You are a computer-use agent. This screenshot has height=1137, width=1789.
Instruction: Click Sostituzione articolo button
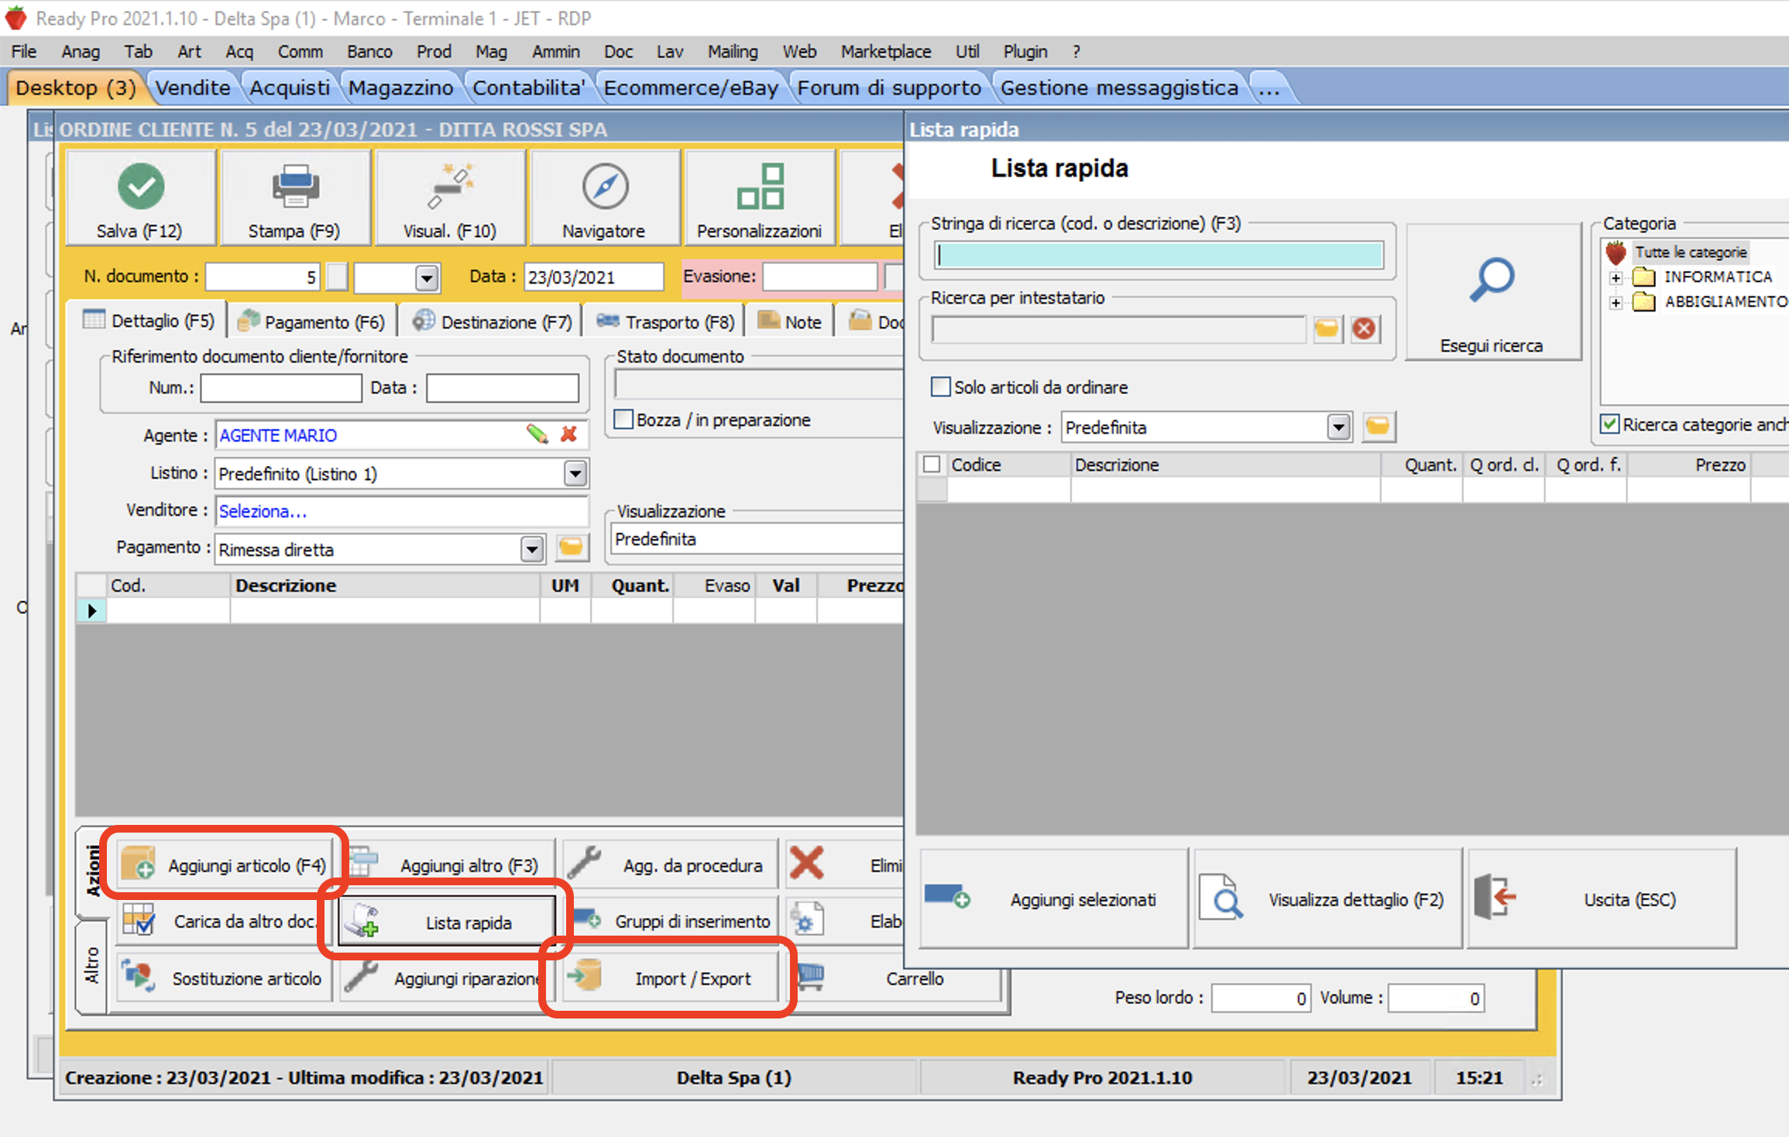(225, 978)
